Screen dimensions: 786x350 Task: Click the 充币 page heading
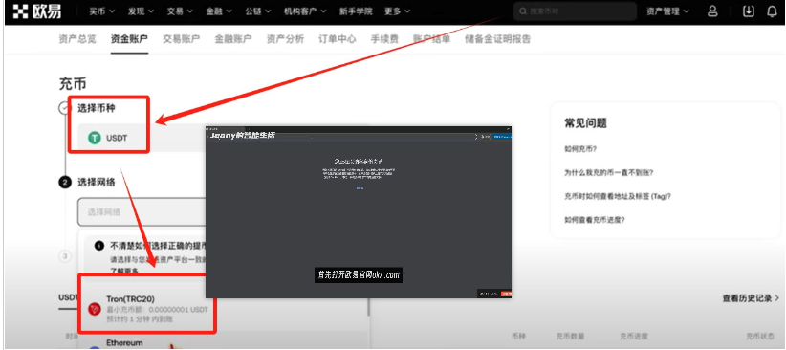click(x=73, y=84)
